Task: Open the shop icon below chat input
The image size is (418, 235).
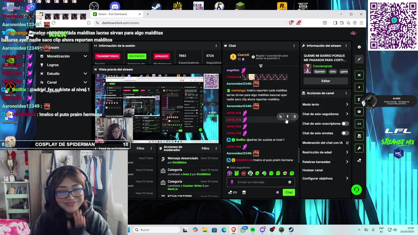Action: (x=244, y=192)
